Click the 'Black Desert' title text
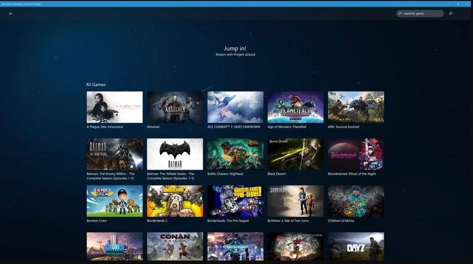 [276, 174]
